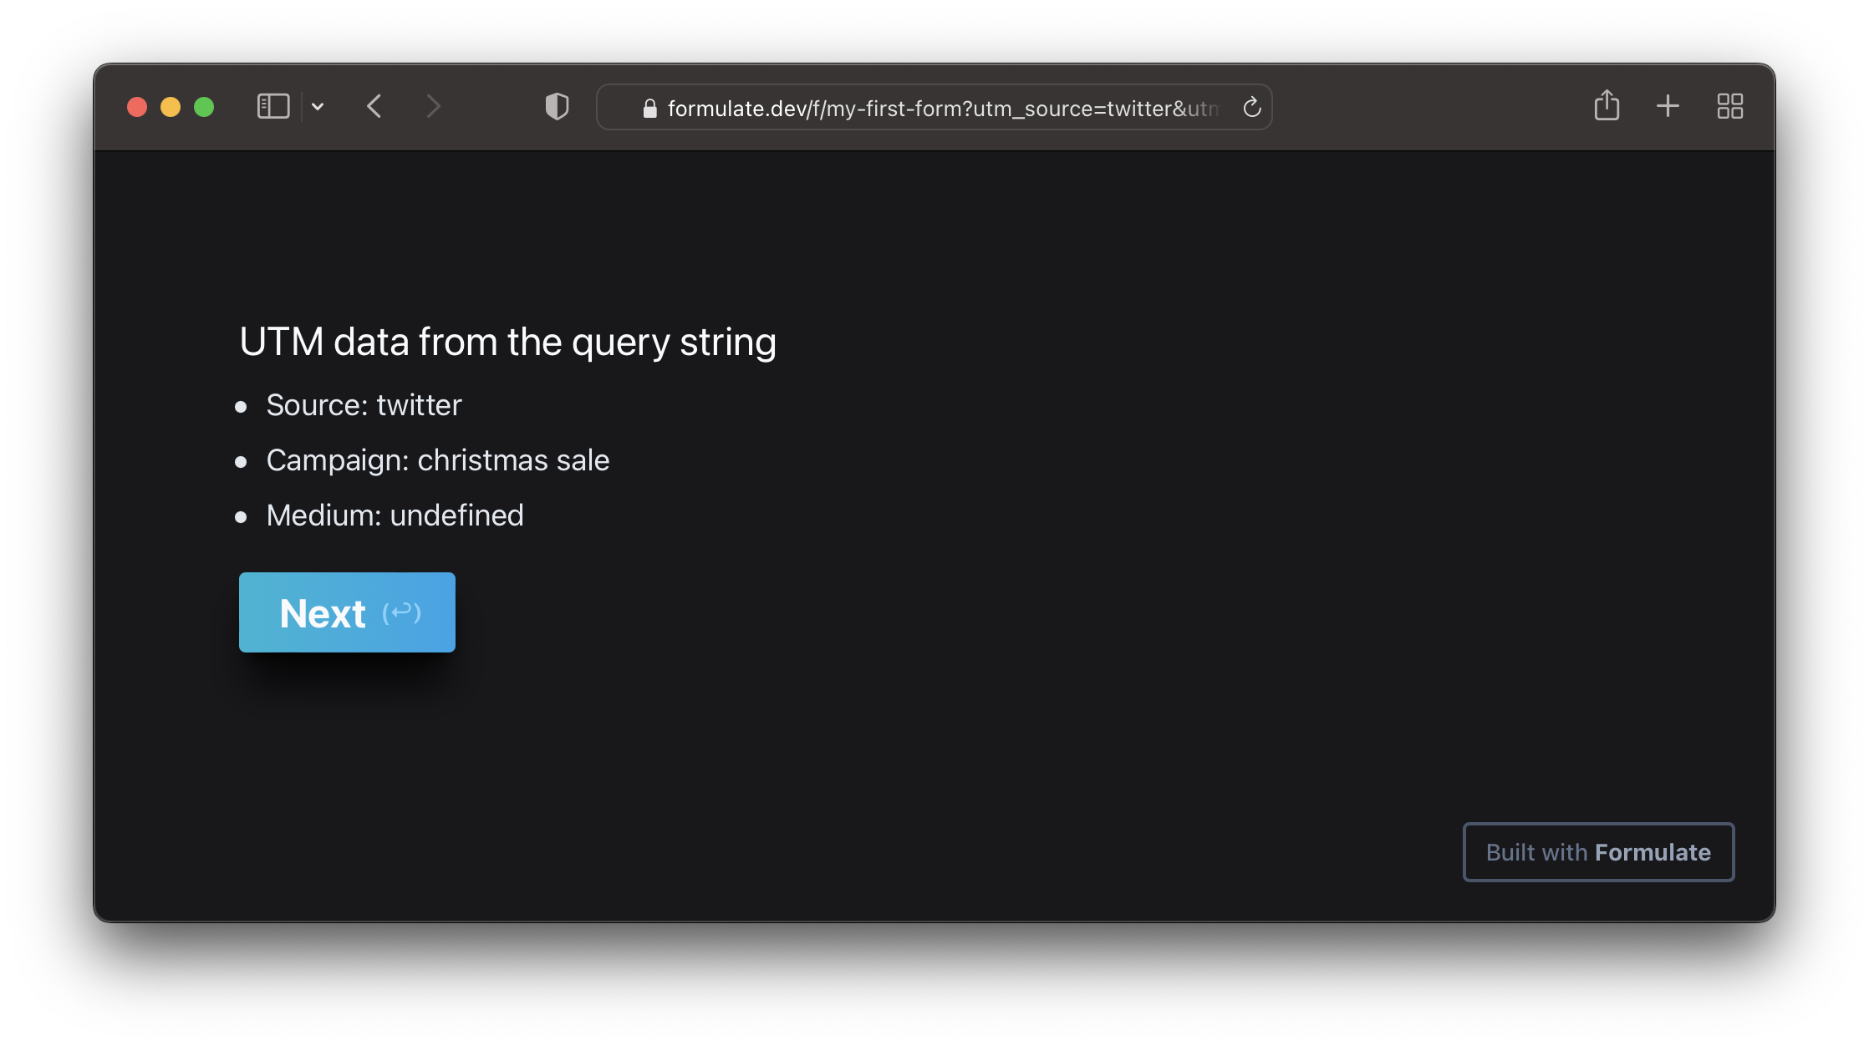Open the Share menu
The height and width of the screenshot is (1046, 1869).
pos(1607,105)
